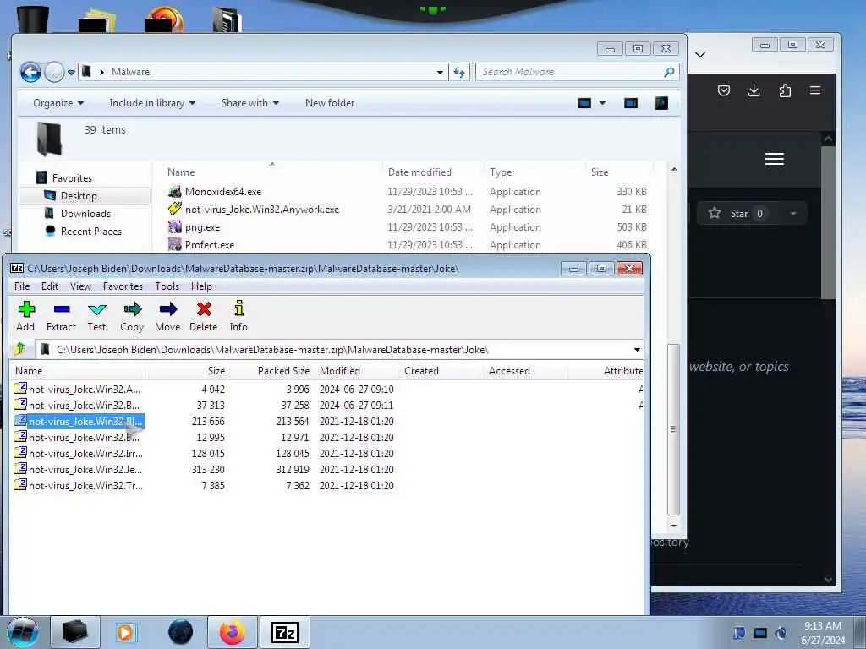Expand the 7-Zip address path dropdown
The width and height of the screenshot is (866, 649).
(637, 350)
